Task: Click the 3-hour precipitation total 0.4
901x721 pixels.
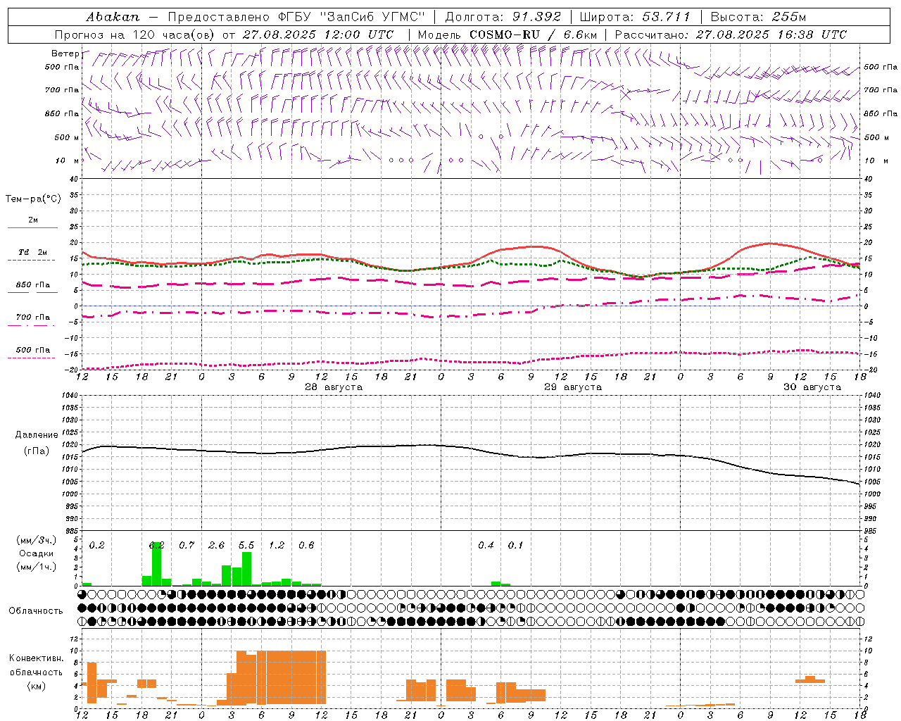Action: [x=486, y=546]
